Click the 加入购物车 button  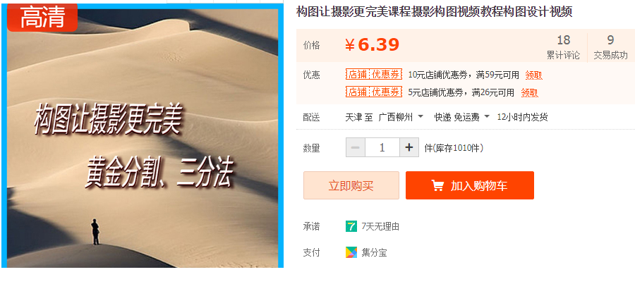click(470, 186)
